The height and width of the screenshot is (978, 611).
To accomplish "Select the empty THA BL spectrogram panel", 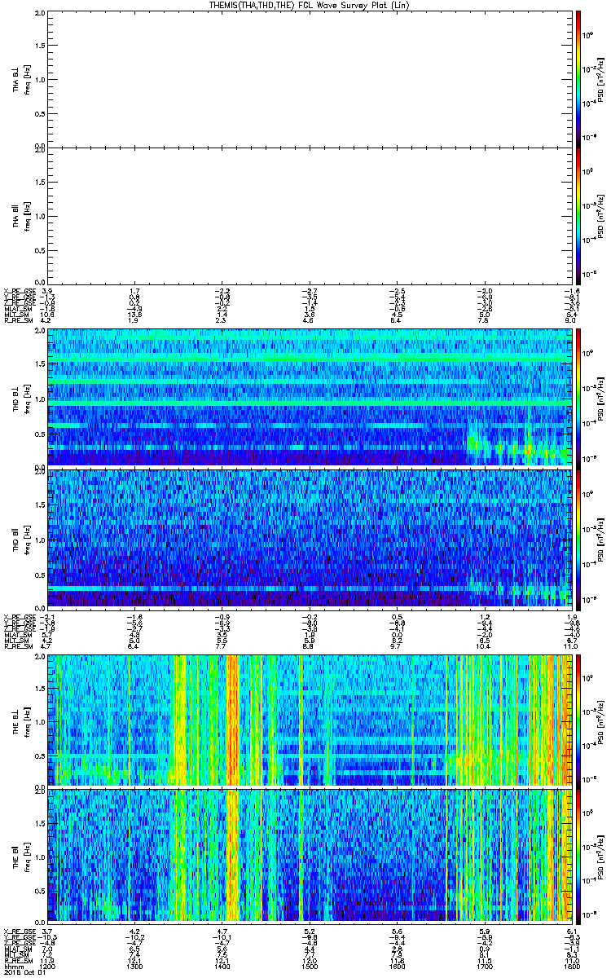I will pyautogui.click(x=309, y=79).
